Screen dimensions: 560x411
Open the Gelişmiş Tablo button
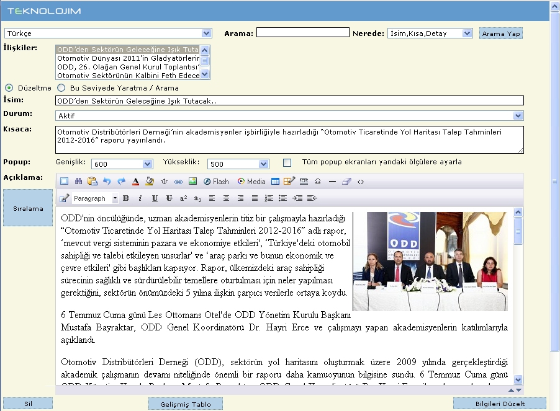pyautogui.click(x=186, y=404)
